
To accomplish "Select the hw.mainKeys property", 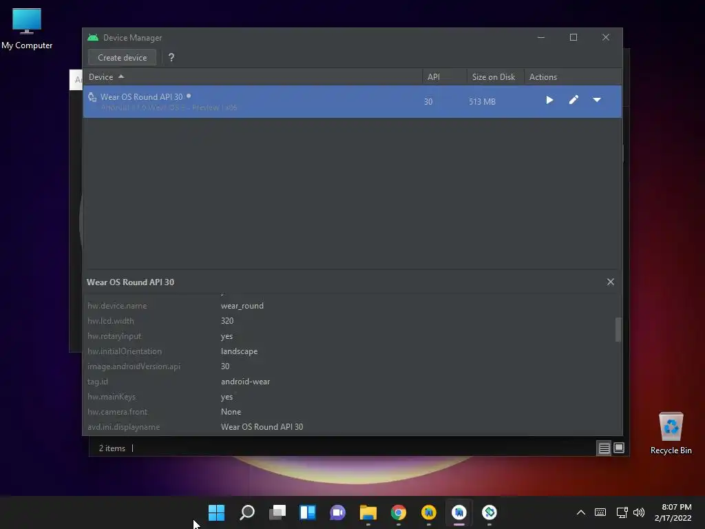I will (x=112, y=397).
